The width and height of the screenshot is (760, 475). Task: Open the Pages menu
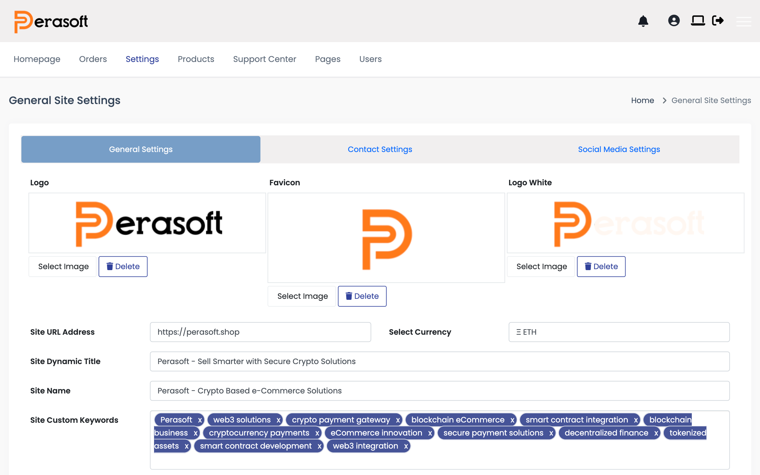(328, 59)
